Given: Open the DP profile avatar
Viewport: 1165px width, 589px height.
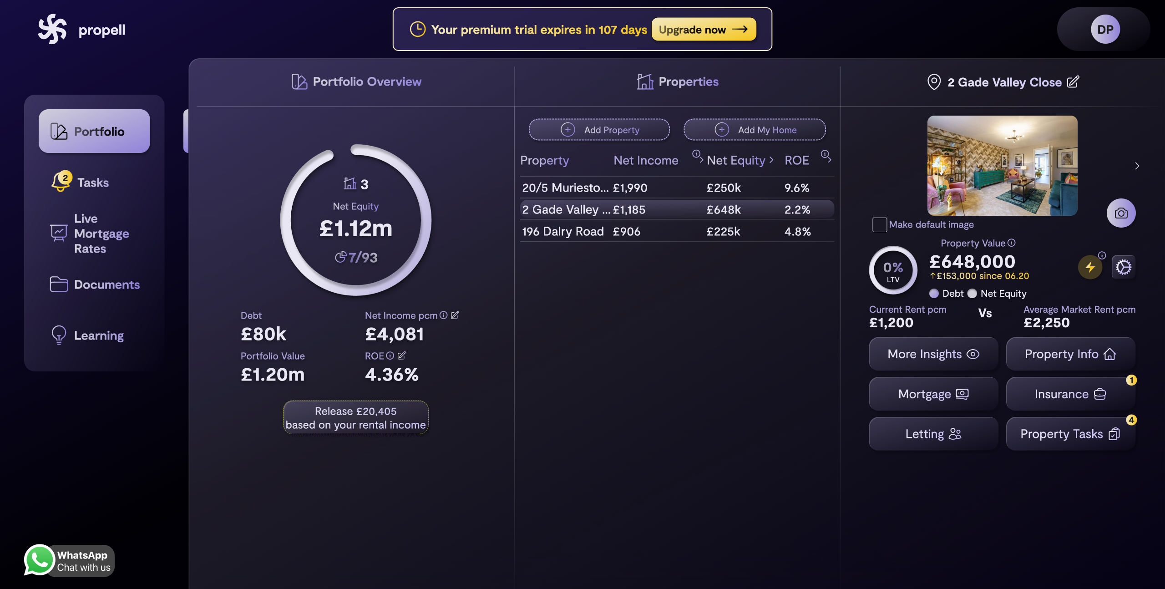Looking at the screenshot, I should [x=1105, y=30].
